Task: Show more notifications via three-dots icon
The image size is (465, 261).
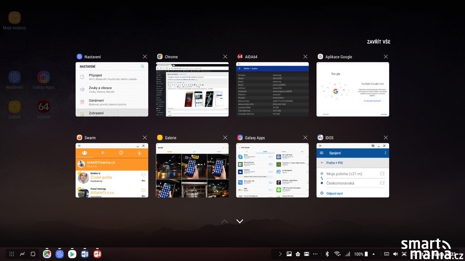Action: 315,254
